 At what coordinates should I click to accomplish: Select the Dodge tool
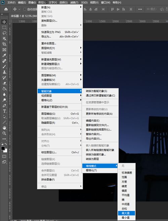4,100
